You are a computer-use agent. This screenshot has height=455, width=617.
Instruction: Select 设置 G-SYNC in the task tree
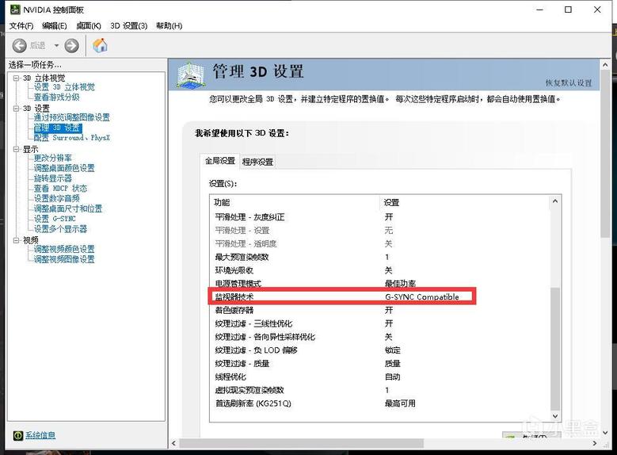(x=55, y=219)
